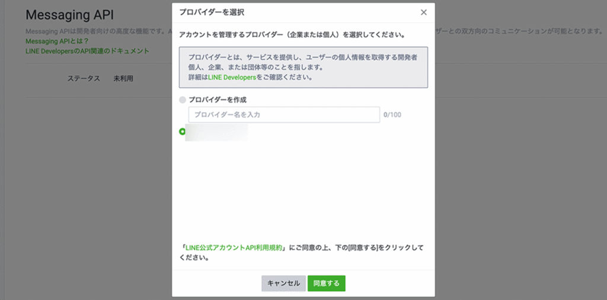Open the LINE Developers link in the info box
607x300 pixels.
(x=232, y=77)
